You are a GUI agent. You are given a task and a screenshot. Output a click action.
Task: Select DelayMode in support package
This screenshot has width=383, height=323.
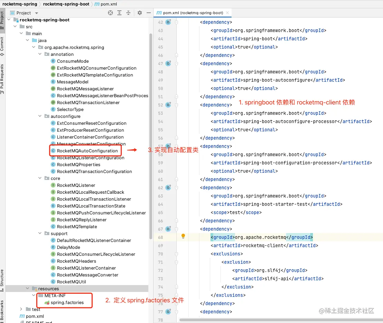point(68,248)
